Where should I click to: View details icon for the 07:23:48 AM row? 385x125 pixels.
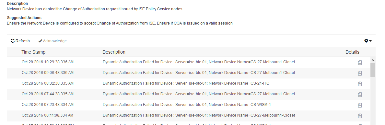coord(360,105)
